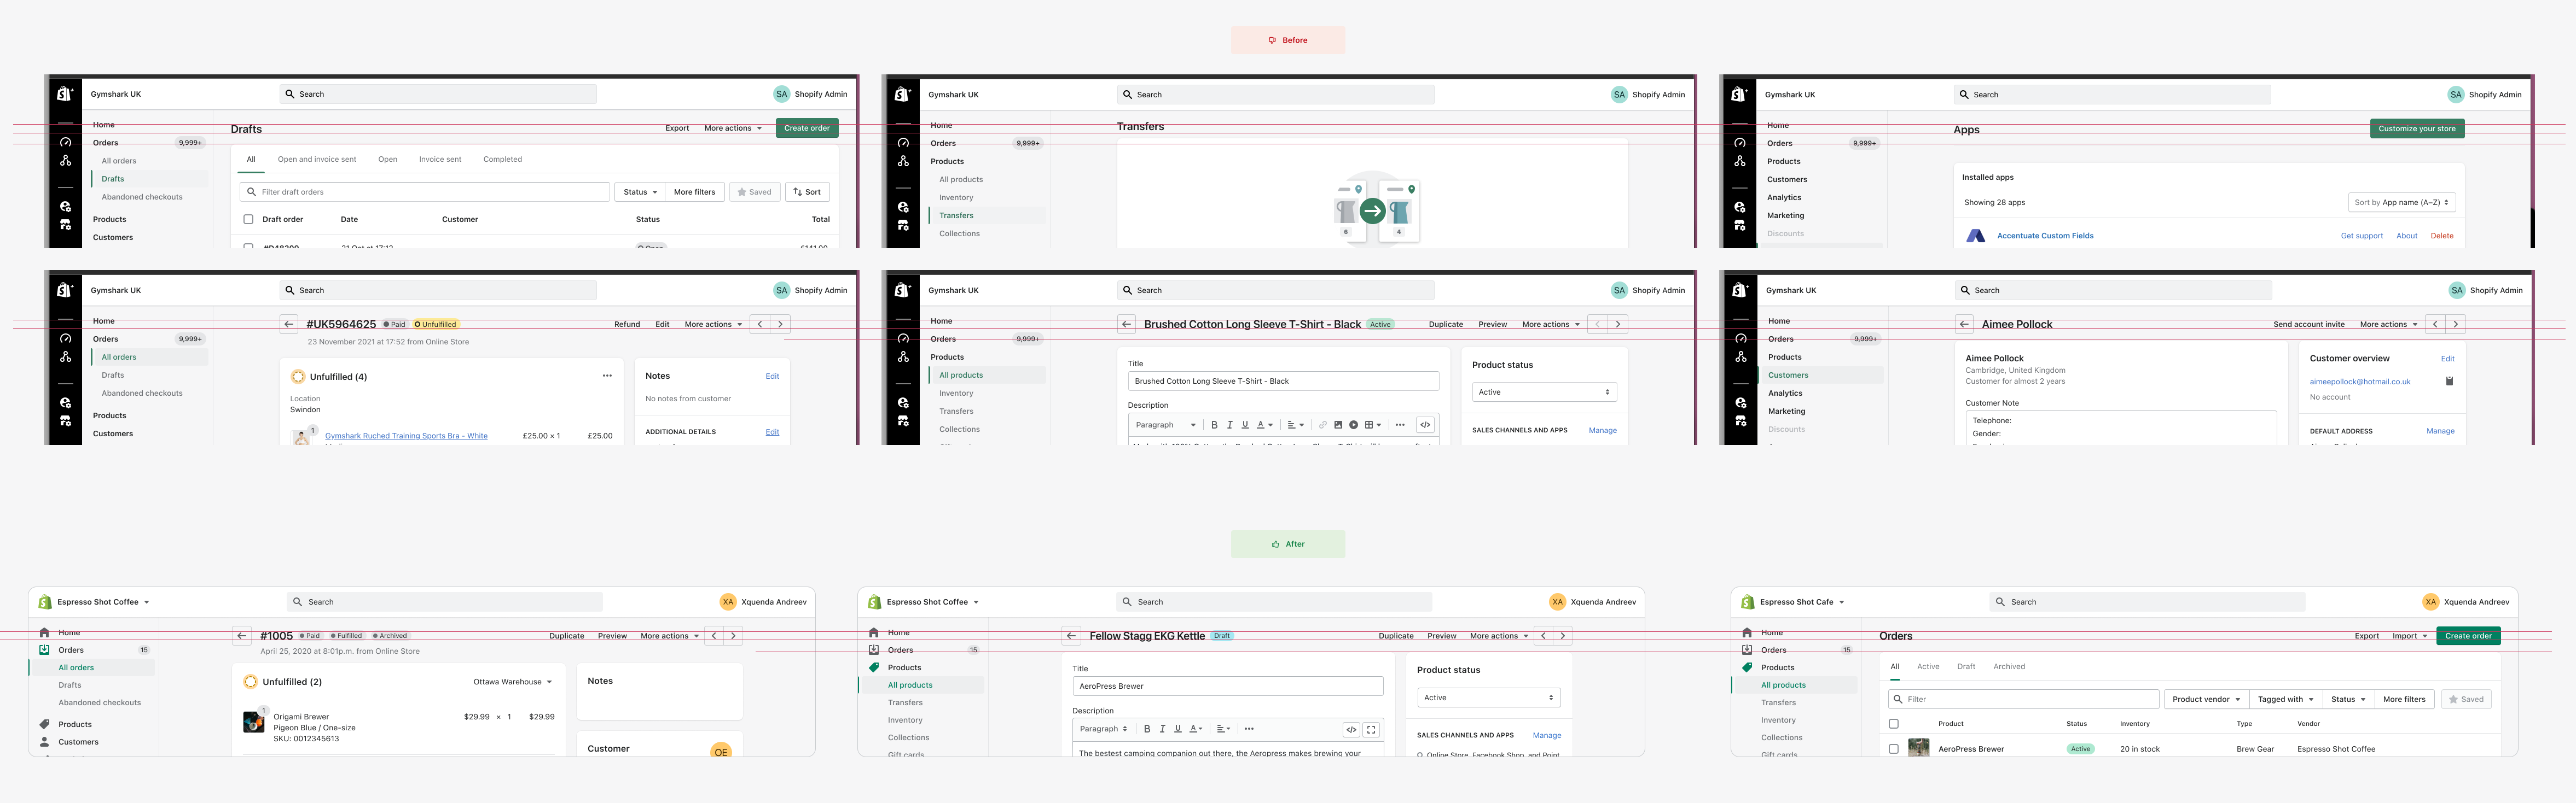This screenshot has height=803, width=2576.
Task: Click back arrow next to Aimee Pollock
Action: [x=1964, y=324]
